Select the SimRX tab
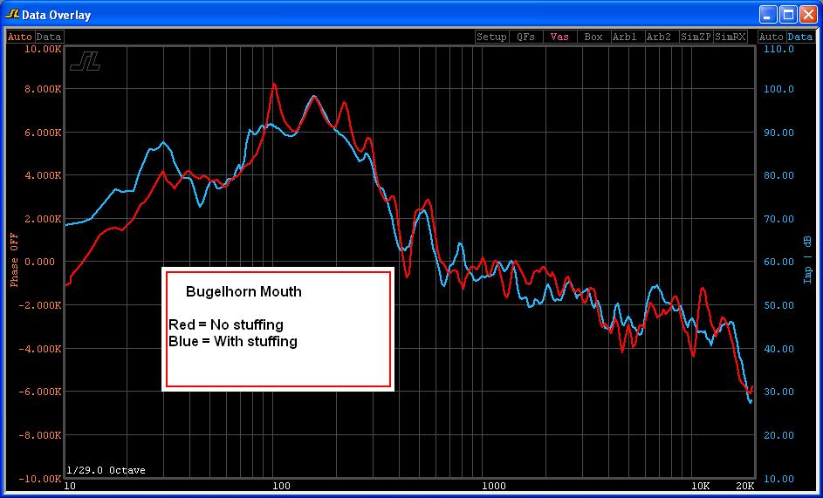This screenshot has height=498, width=823. [730, 37]
